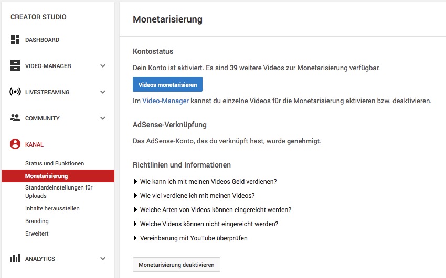The width and height of the screenshot is (446, 278).
Task: Click the bold word 'genehmigt'
Action: (303, 141)
